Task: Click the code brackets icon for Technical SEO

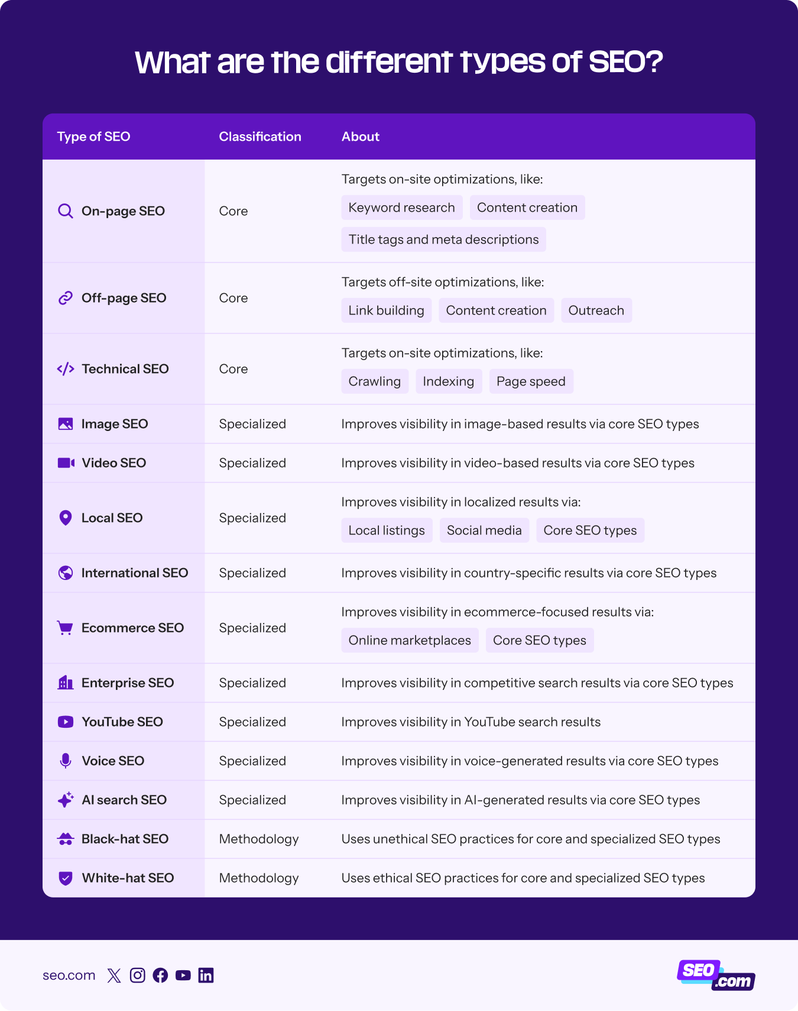Action: tap(65, 369)
